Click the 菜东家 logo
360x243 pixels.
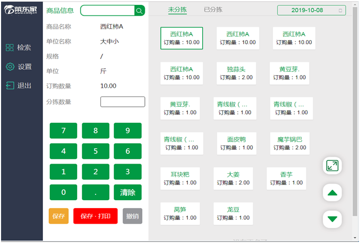click(21, 11)
